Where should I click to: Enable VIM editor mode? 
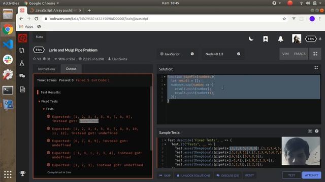click(285, 54)
